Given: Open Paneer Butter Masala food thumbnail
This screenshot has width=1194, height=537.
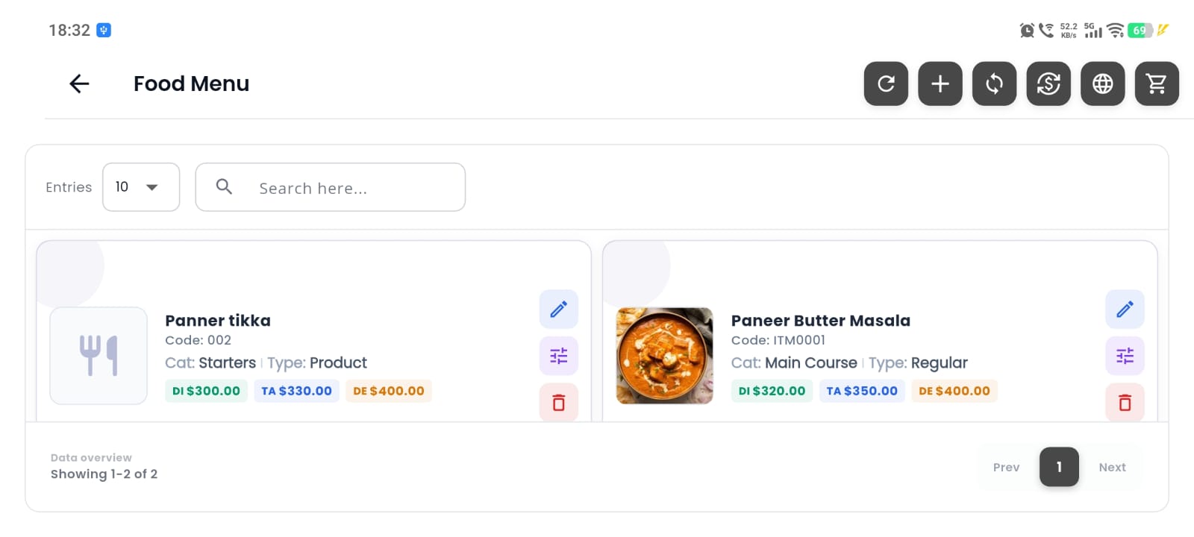Looking at the screenshot, I should point(665,356).
